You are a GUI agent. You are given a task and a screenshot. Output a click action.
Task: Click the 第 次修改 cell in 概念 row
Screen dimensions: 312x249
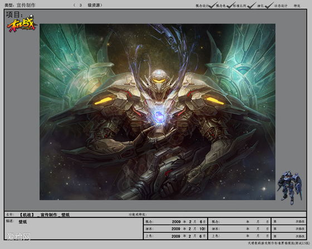(289, 222)
